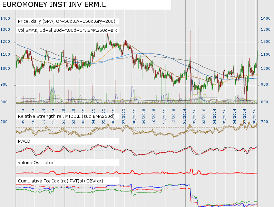The height and width of the screenshot is (207, 274).
Task: Click the 1400 value on left price axis
Action: coord(5,19)
